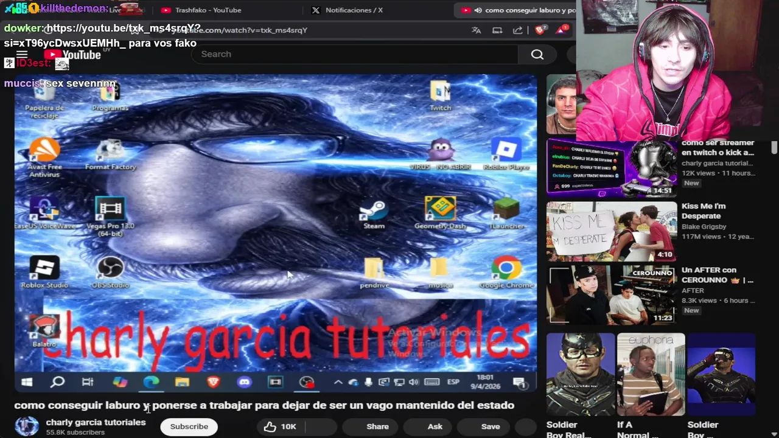Screen dimensions: 779x438
Task: Click the Microsoft Edge taskbar icon
Action: (151, 382)
